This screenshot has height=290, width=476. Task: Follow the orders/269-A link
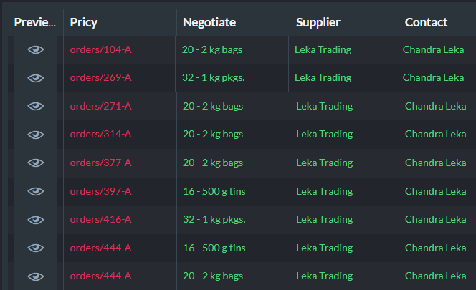point(101,77)
